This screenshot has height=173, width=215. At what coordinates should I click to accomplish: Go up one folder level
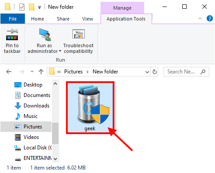41,72
